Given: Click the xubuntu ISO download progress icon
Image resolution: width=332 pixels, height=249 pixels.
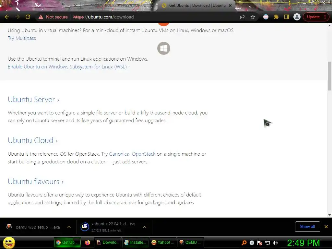Looking at the screenshot, I should click(85, 227).
